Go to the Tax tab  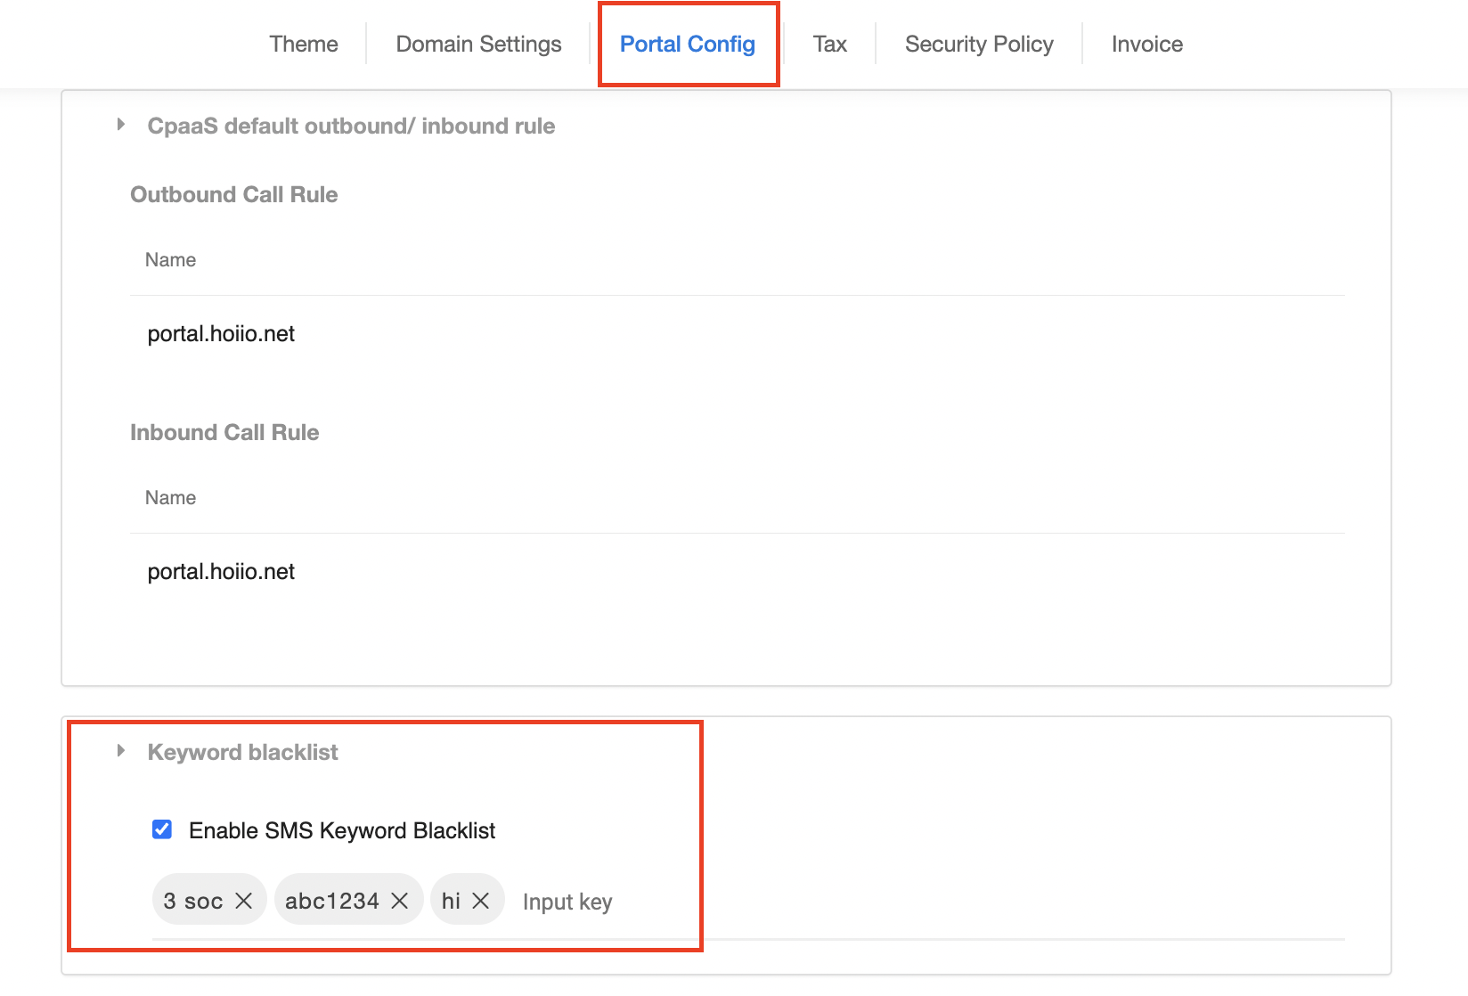pos(829,45)
